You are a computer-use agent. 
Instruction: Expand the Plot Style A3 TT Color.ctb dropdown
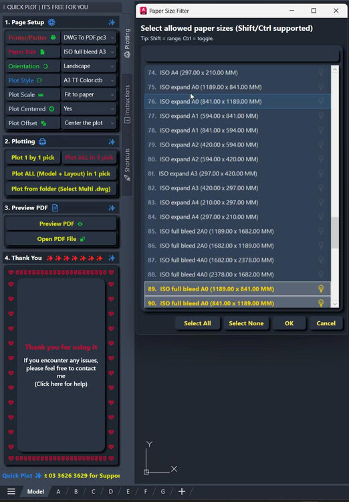point(89,80)
